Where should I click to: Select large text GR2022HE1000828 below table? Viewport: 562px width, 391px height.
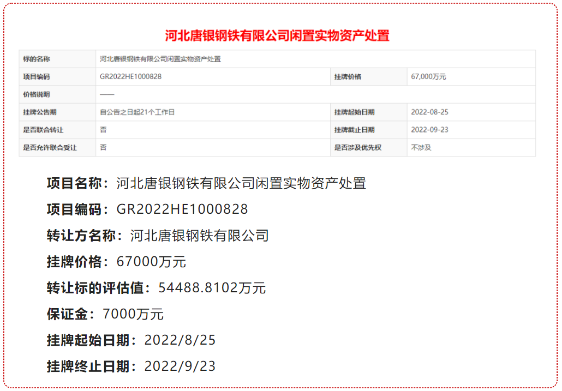click(182, 209)
